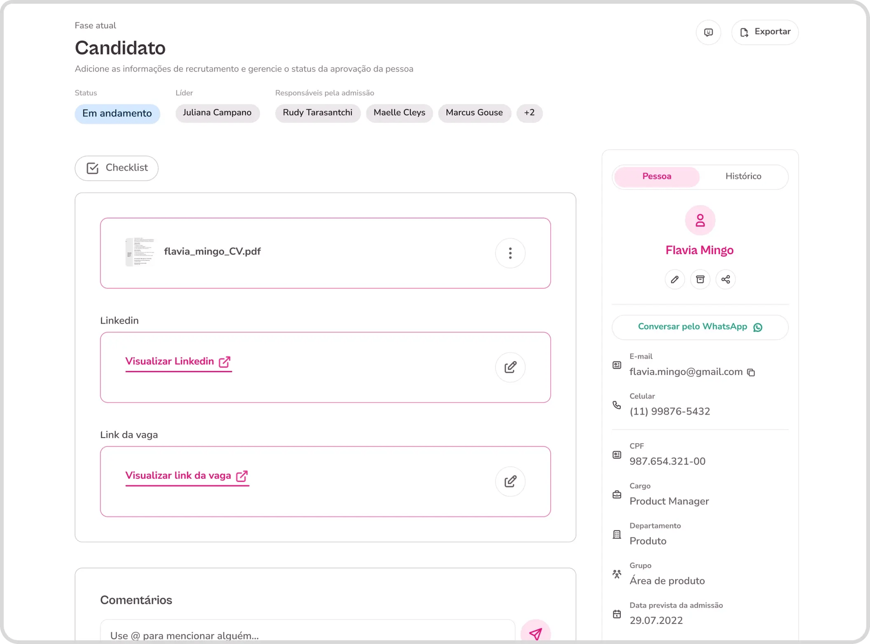The image size is (870, 644).
Task: Click the phone number (11) 99876-5432
Action: point(669,412)
